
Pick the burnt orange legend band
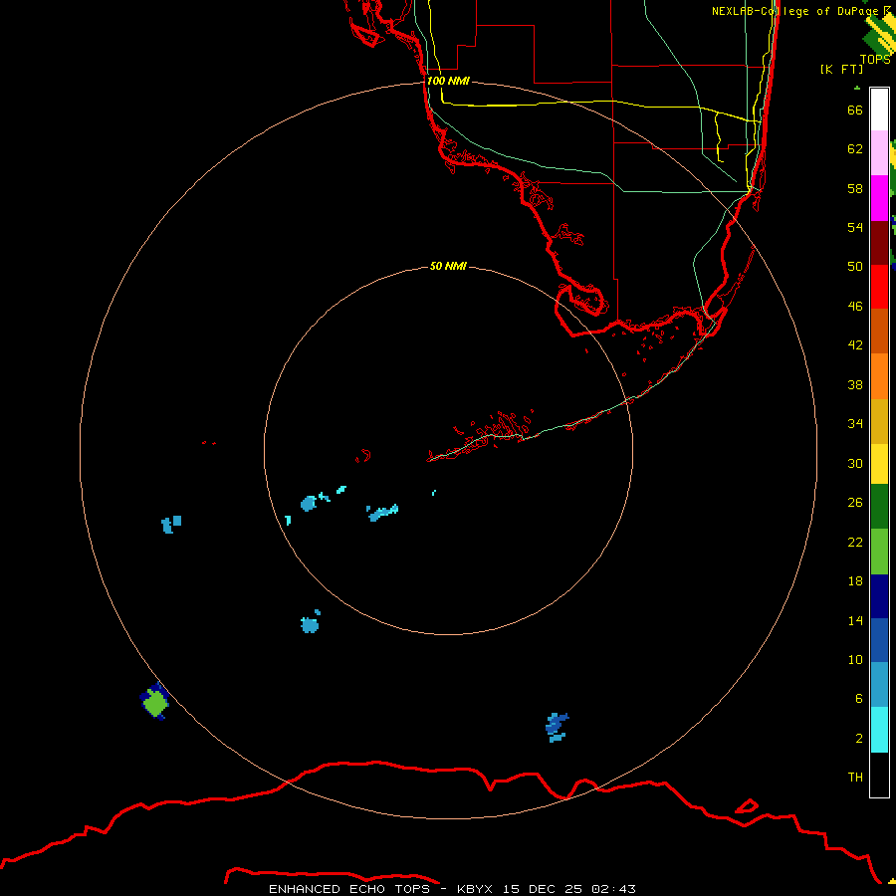point(879,332)
